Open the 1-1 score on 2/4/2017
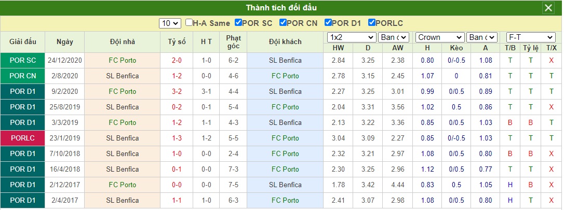The width and height of the screenshot is (564, 210). 177,200
